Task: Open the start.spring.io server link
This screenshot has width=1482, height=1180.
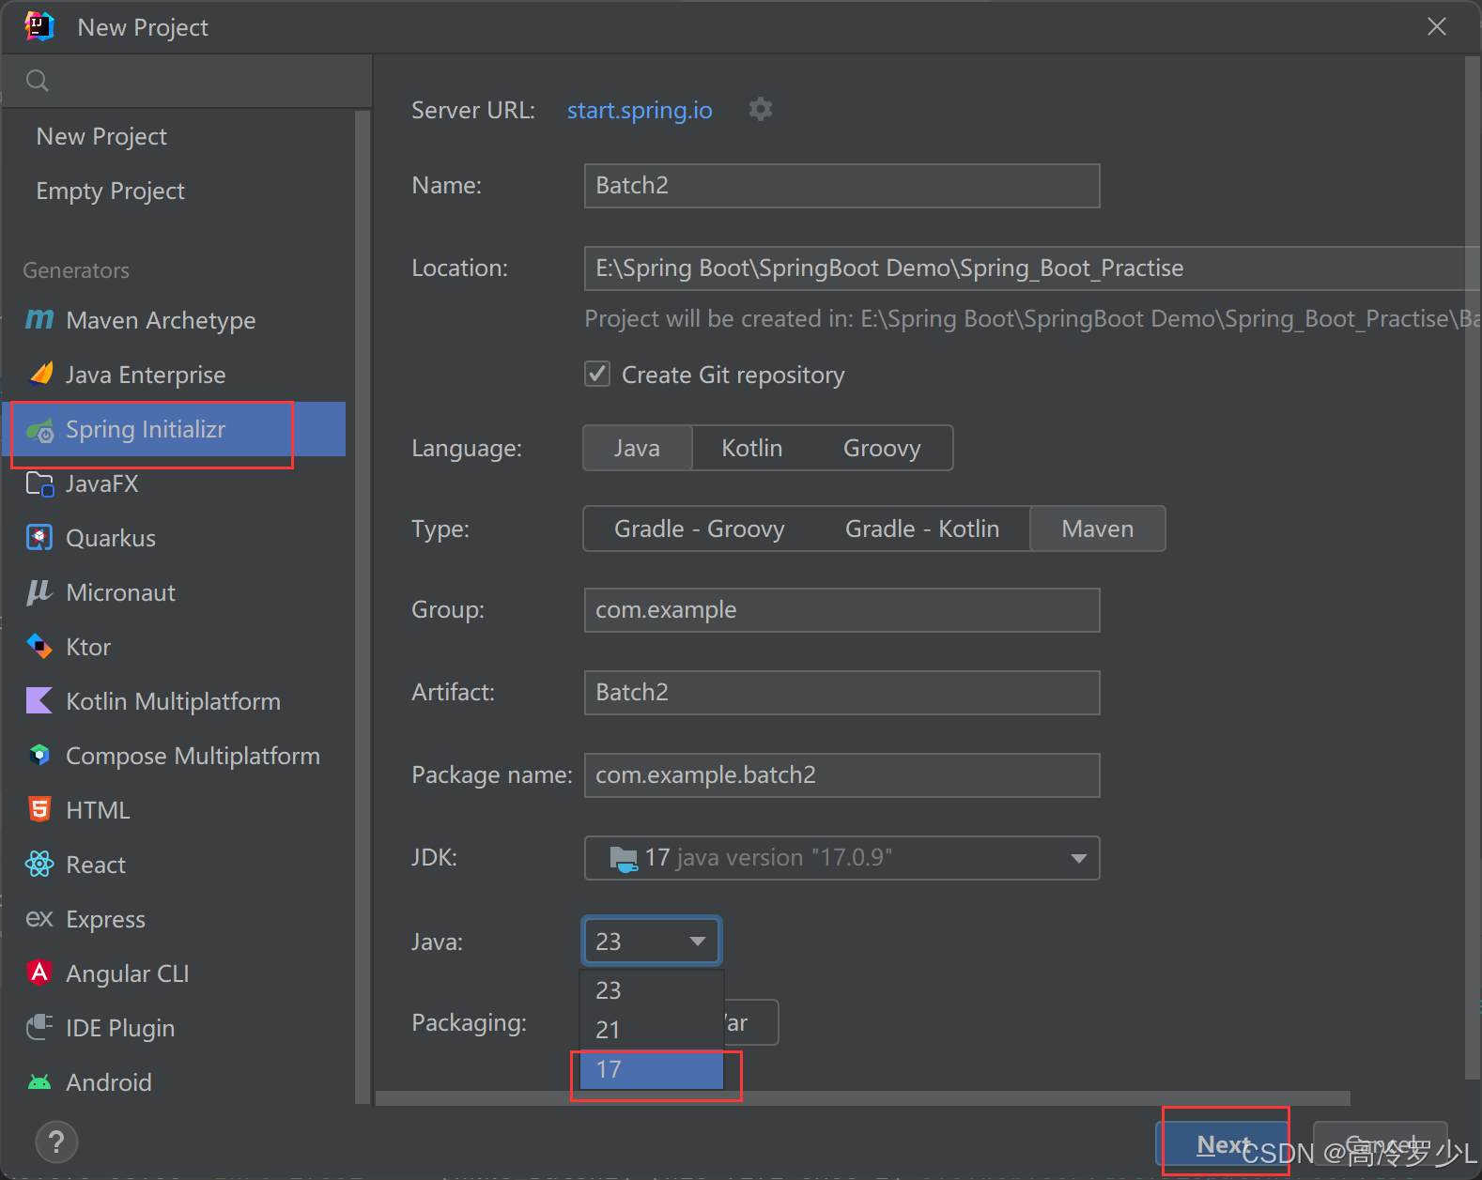Action: [x=640, y=111]
